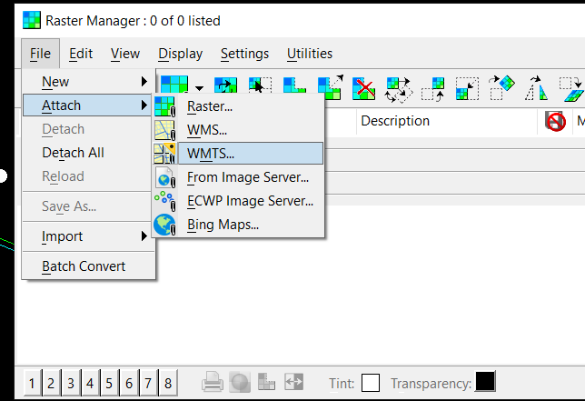Click the gray clip raster icon at bottom
Screen dimensions: 585x401
coord(266,382)
